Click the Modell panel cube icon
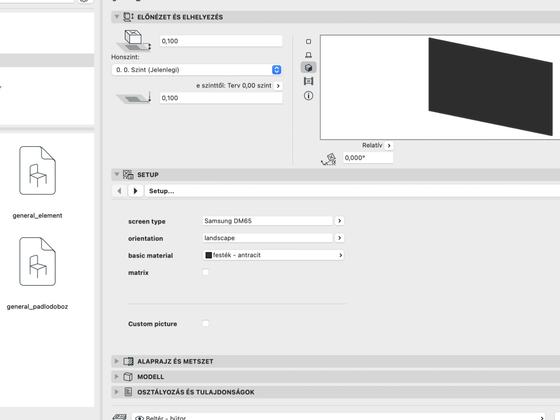 click(x=128, y=377)
